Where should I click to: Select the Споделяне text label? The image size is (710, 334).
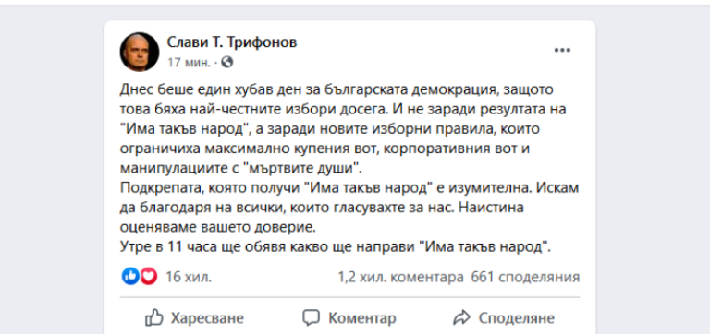pos(517,318)
